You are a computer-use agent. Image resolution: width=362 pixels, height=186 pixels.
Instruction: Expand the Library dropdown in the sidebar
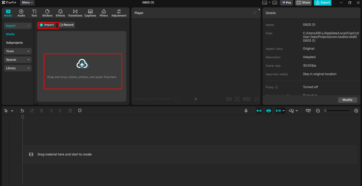pos(18,68)
